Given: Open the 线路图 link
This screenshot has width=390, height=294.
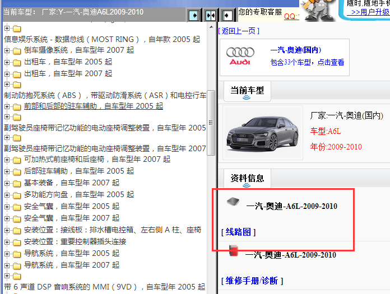Looking at the screenshot, I should pos(238,232).
